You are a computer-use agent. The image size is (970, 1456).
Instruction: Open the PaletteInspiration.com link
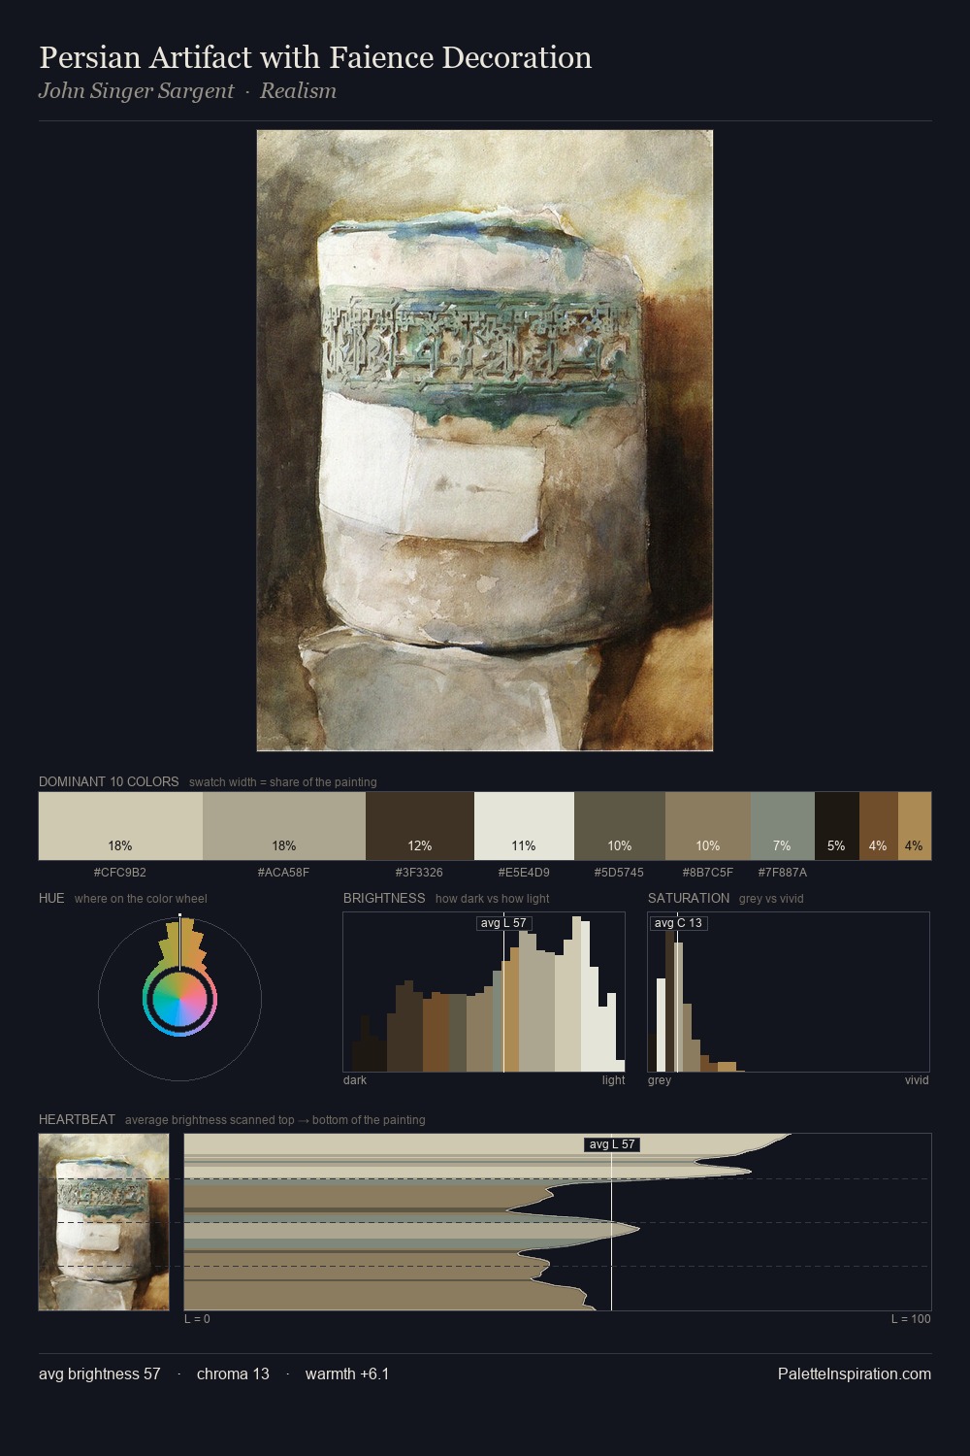click(x=855, y=1373)
